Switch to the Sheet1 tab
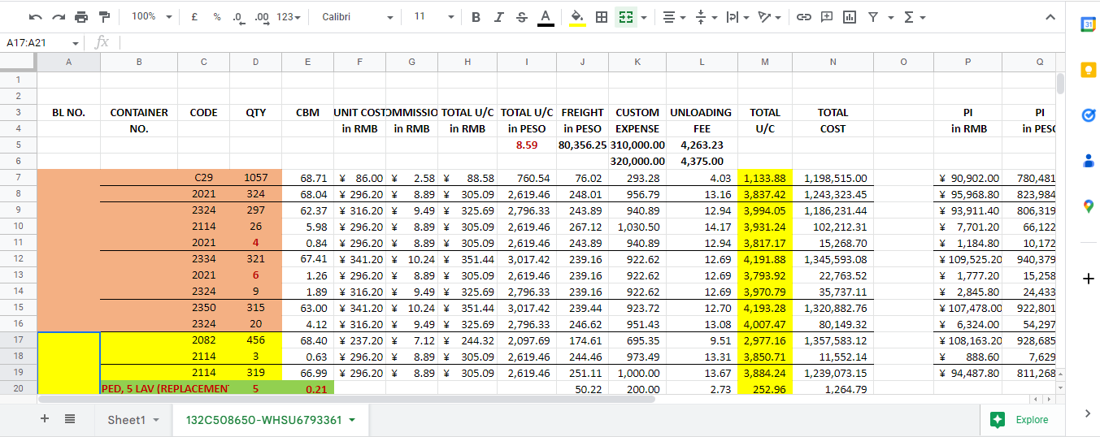Viewport: 1100px width, 437px height. tap(133, 420)
